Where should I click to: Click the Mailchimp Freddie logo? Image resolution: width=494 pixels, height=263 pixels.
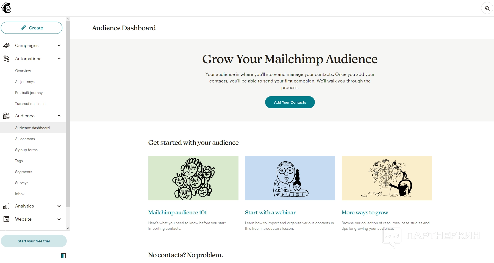point(7,8)
